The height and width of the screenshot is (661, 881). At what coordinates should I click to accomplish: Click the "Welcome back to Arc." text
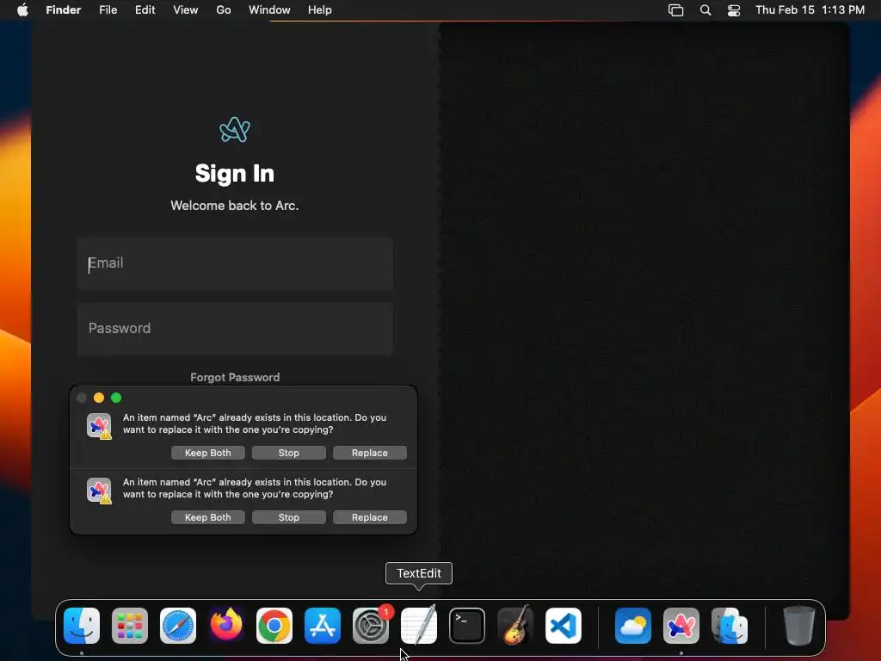pyautogui.click(x=235, y=206)
